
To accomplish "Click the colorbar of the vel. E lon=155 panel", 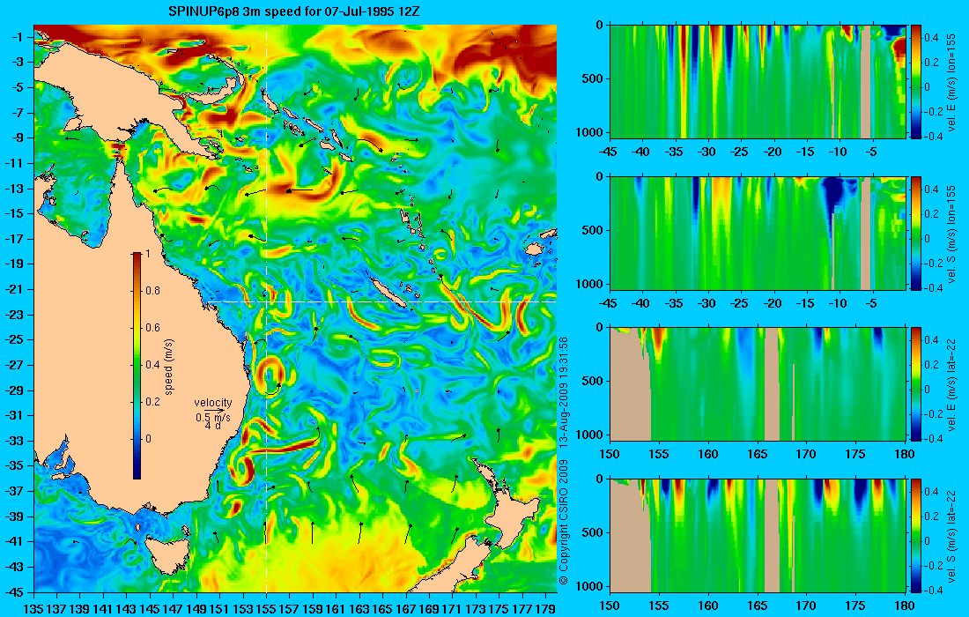I will pos(915,82).
